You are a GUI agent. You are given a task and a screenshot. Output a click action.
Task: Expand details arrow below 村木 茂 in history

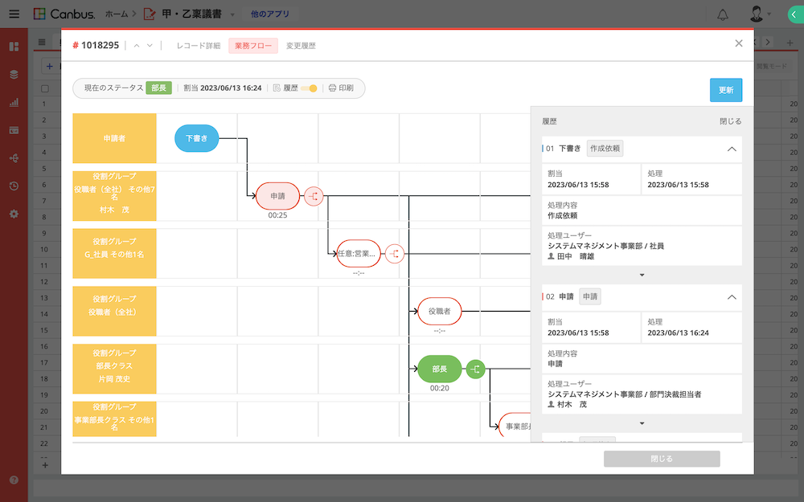[x=642, y=423]
